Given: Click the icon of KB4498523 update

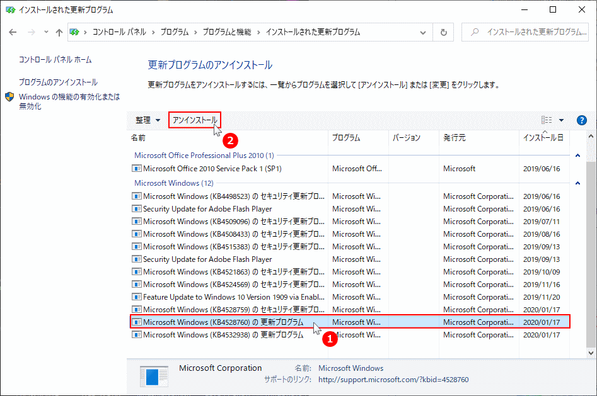Looking at the screenshot, I should (136, 196).
